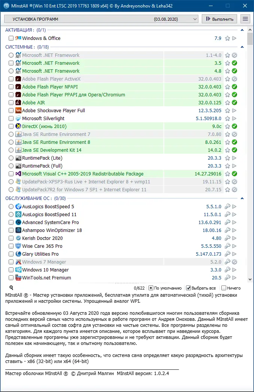Click blocked icon for Adobe Flash Player ActiveX

click(234, 79)
